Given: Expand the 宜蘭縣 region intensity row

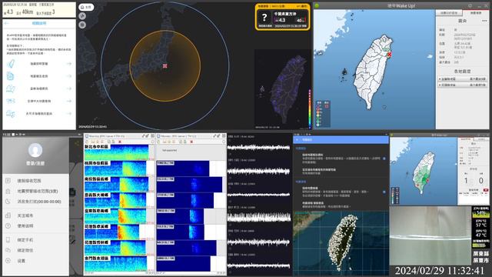Looking at the screenshot, I should (462, 79).
